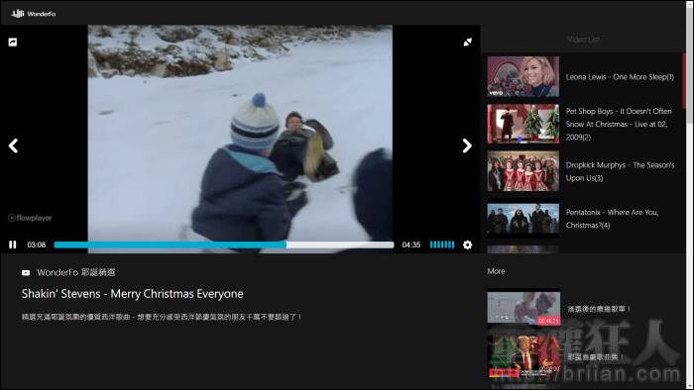Pause the video playback
This screenshot has height=390, width=694.
coord(12,244)
